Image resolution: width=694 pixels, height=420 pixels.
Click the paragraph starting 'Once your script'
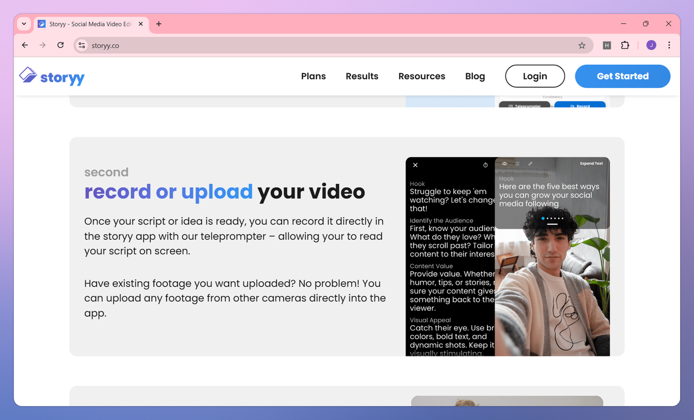coord(234,236)
